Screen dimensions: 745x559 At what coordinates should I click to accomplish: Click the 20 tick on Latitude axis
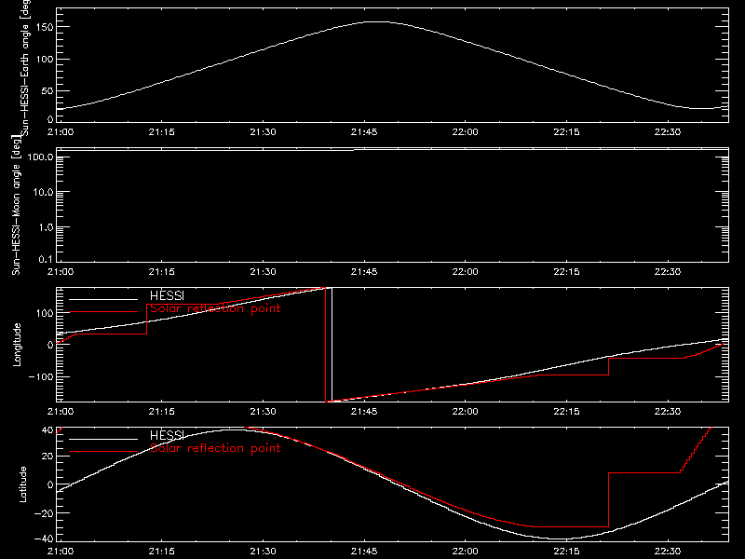point(47,457)
